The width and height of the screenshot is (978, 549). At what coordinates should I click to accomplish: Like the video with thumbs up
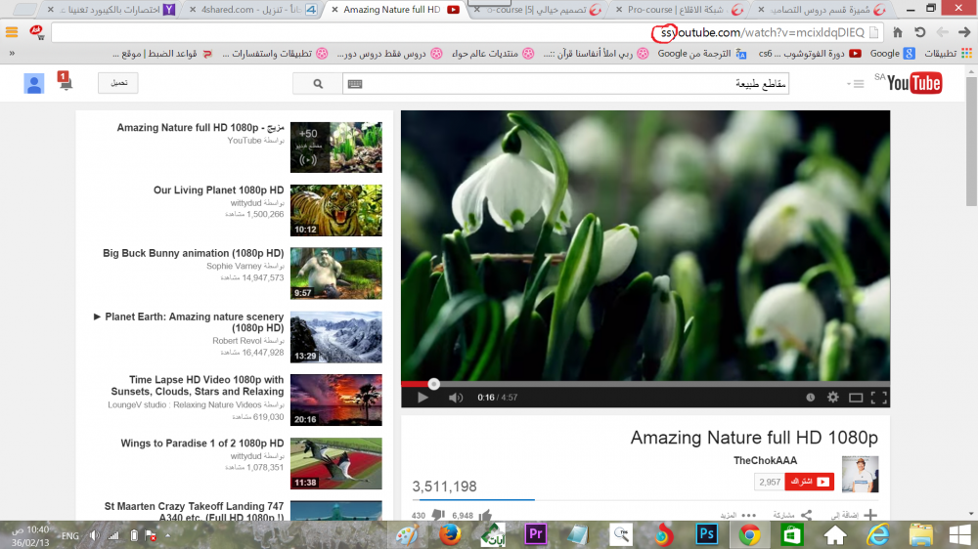(x=485, y=515)
